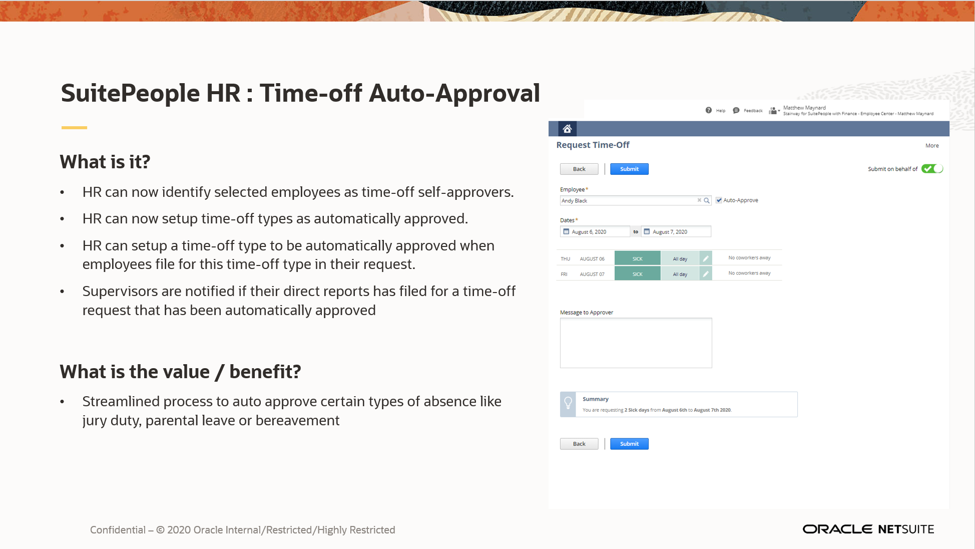Image resolution: width=975 pixels, height=549 pixels.
Task: Toggle the Submit on behalf of switch
Action: pos(932,169)
